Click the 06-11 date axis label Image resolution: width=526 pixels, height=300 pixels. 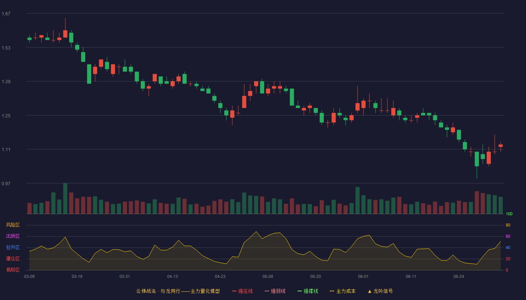(x=411, y=276)
